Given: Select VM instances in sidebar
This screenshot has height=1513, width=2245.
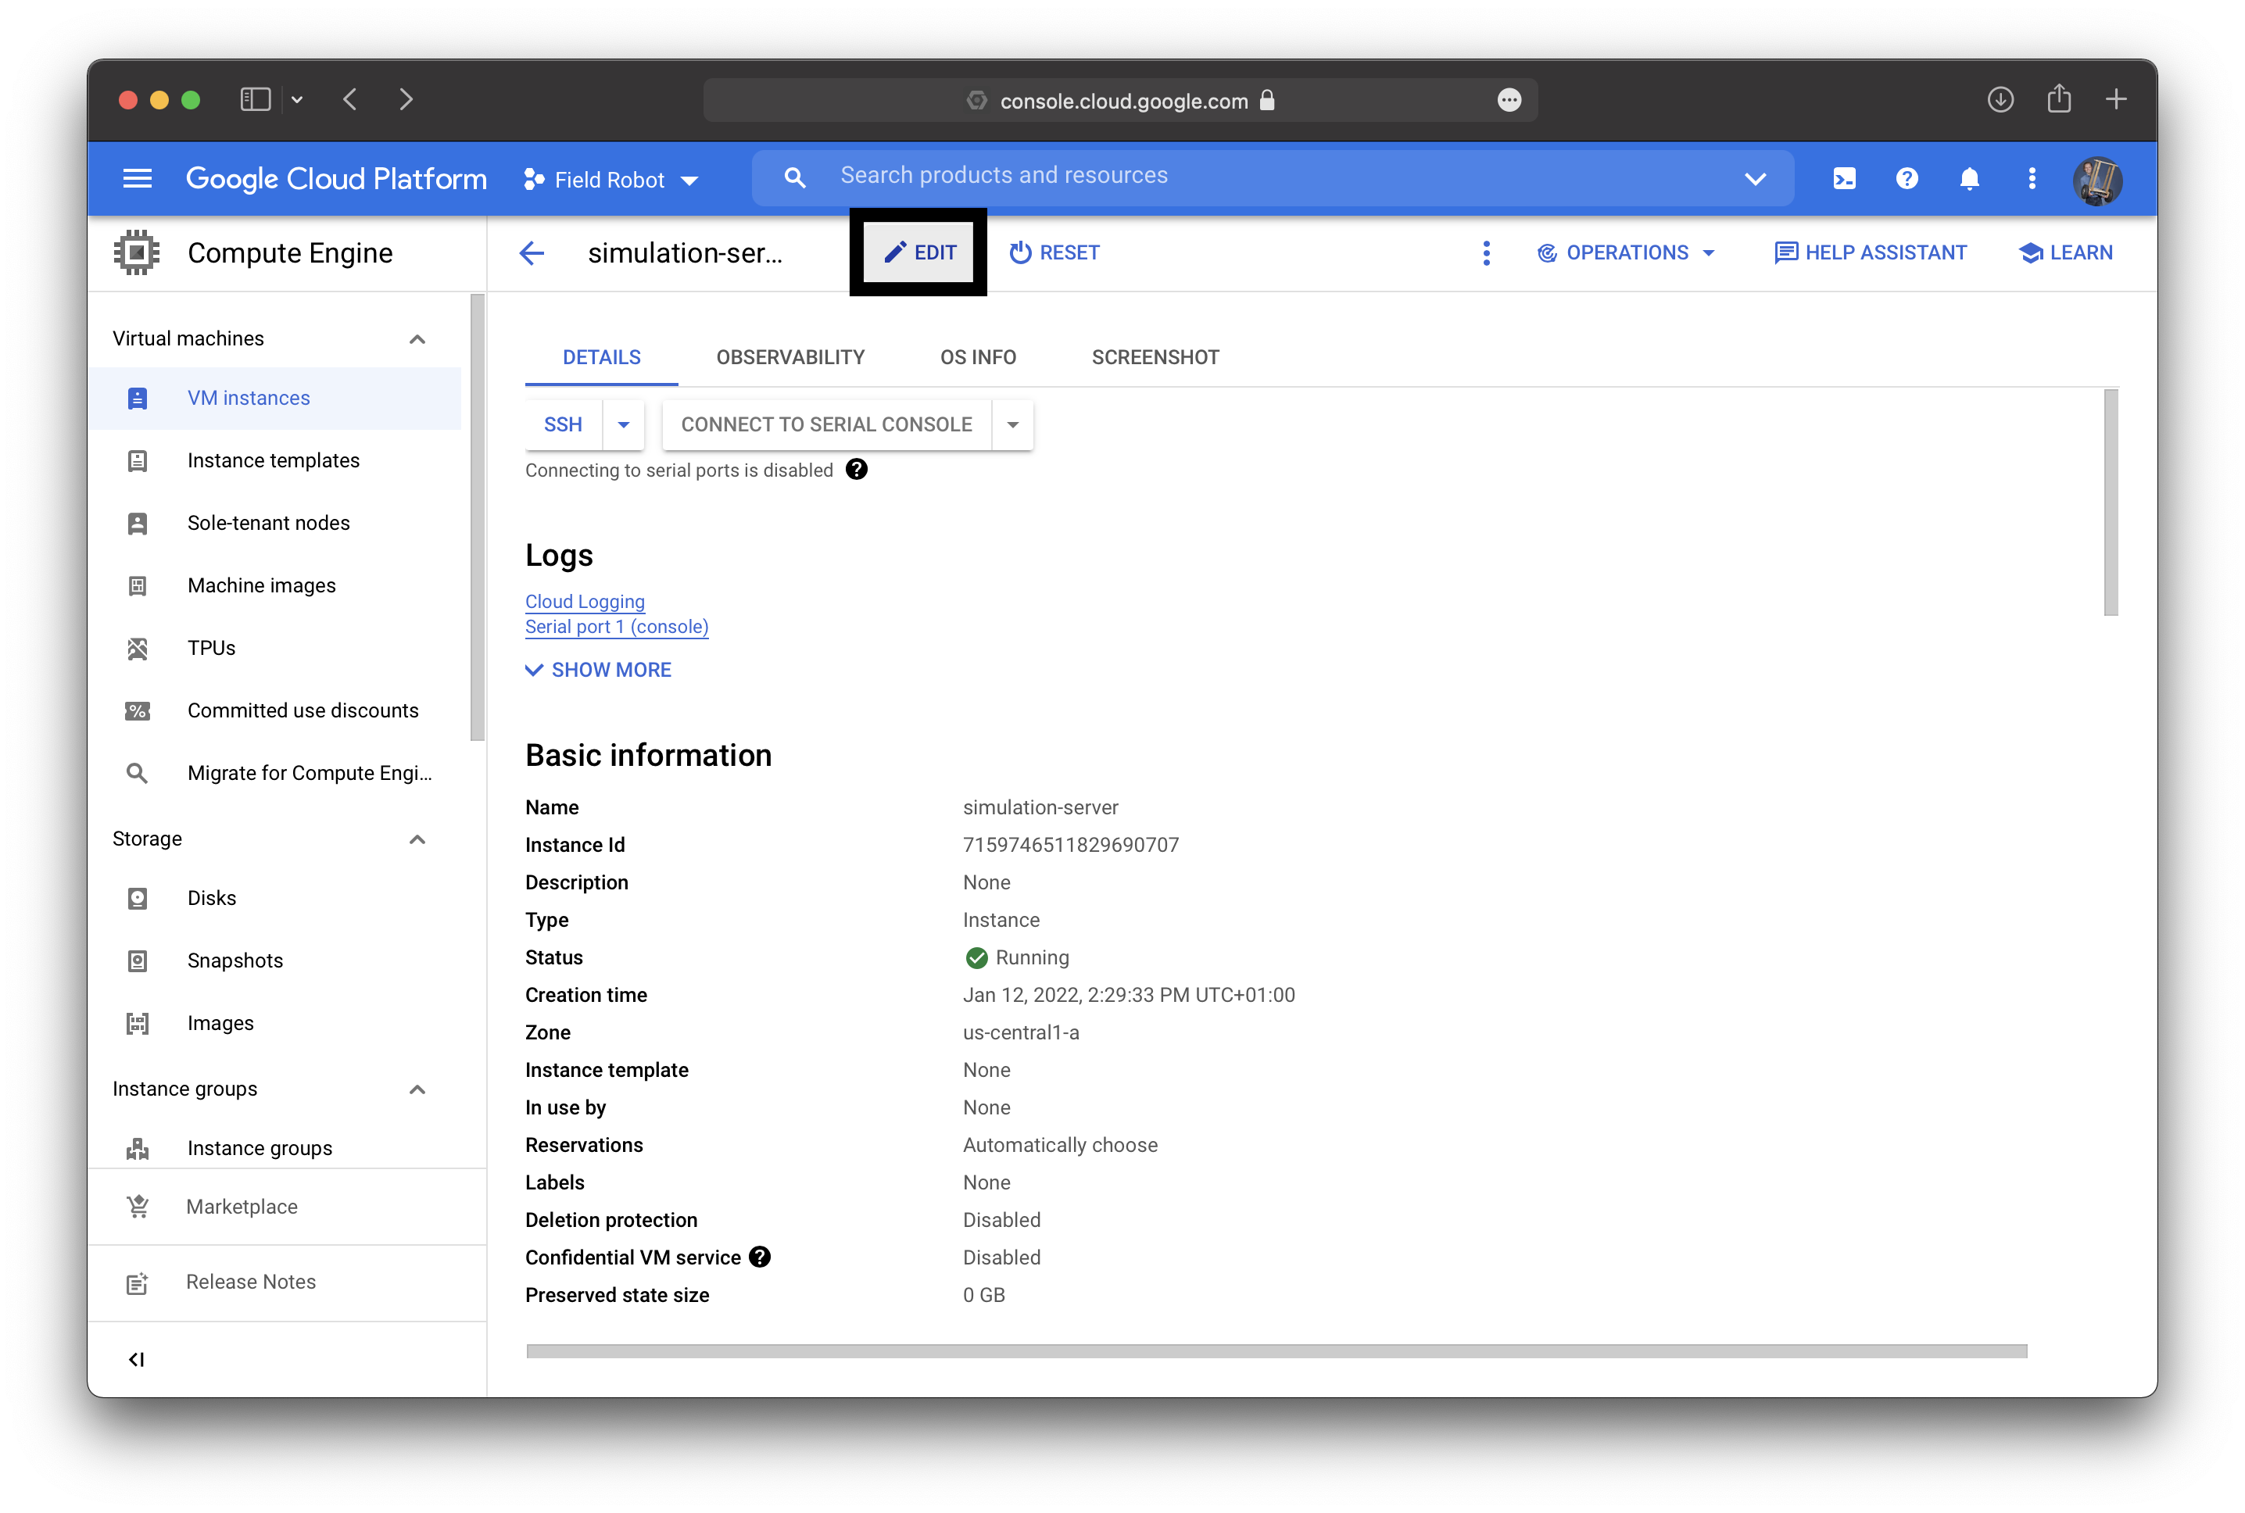Looking at the screenshot, I should pos(275,399).
